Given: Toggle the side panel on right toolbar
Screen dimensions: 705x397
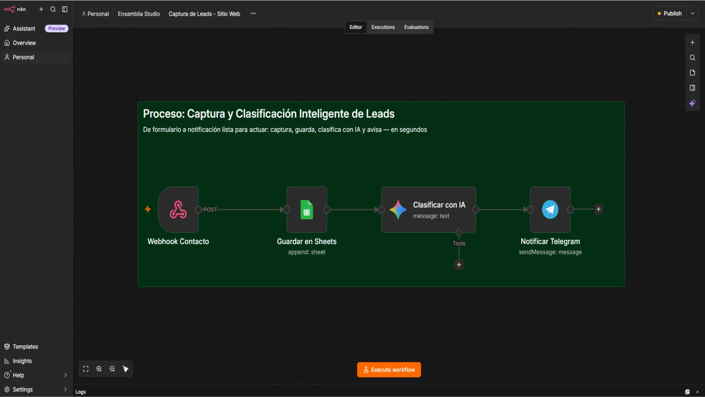Looking at the screenshot, I should tap(693, 88).
